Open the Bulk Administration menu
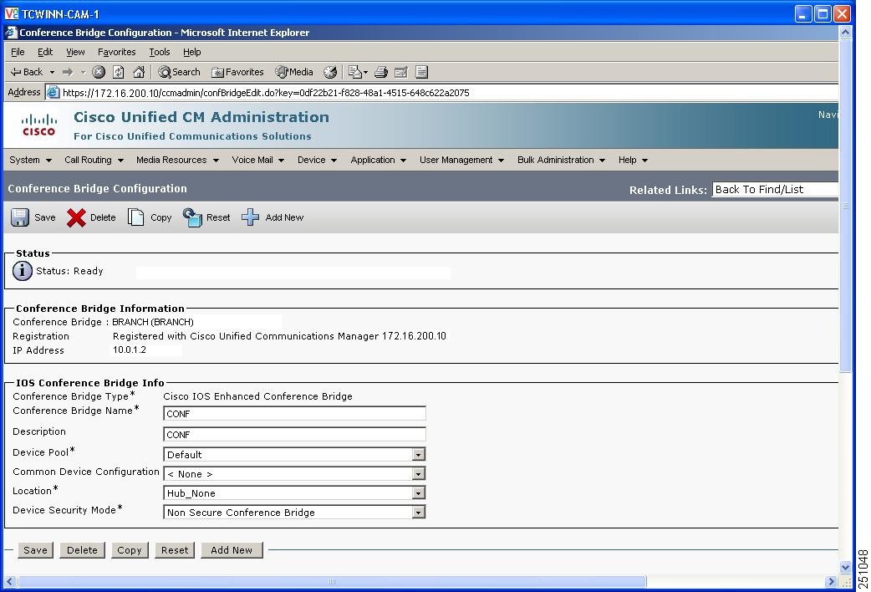 (x=561, y=160)
